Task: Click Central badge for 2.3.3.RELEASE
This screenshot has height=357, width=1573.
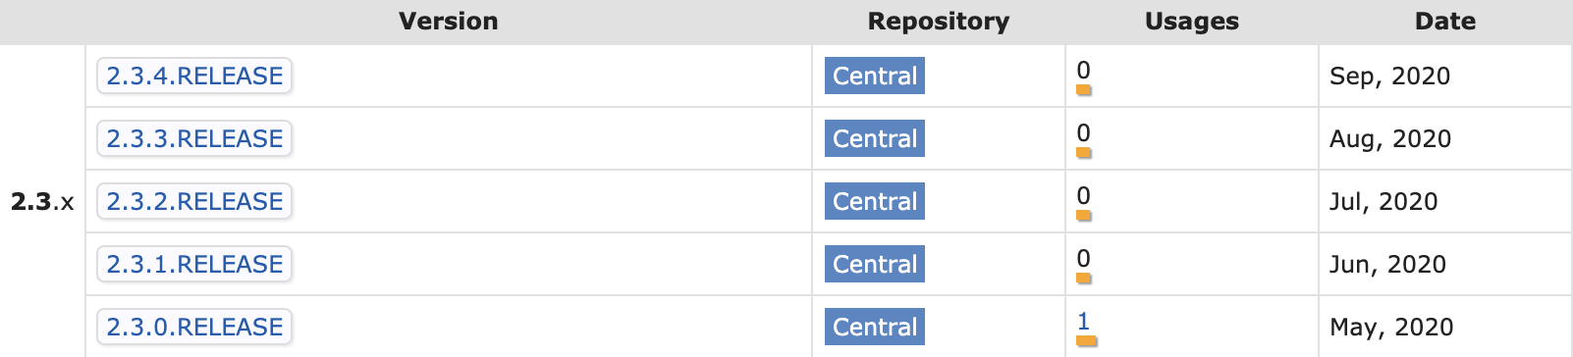Action: (x=875, y=138)
